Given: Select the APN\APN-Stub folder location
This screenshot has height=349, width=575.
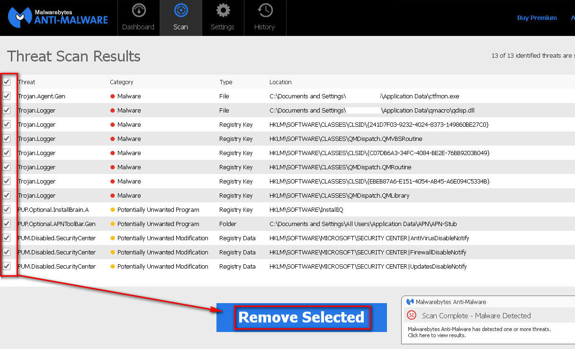Looking at the screenshot, I should click(x=363, y=224).
